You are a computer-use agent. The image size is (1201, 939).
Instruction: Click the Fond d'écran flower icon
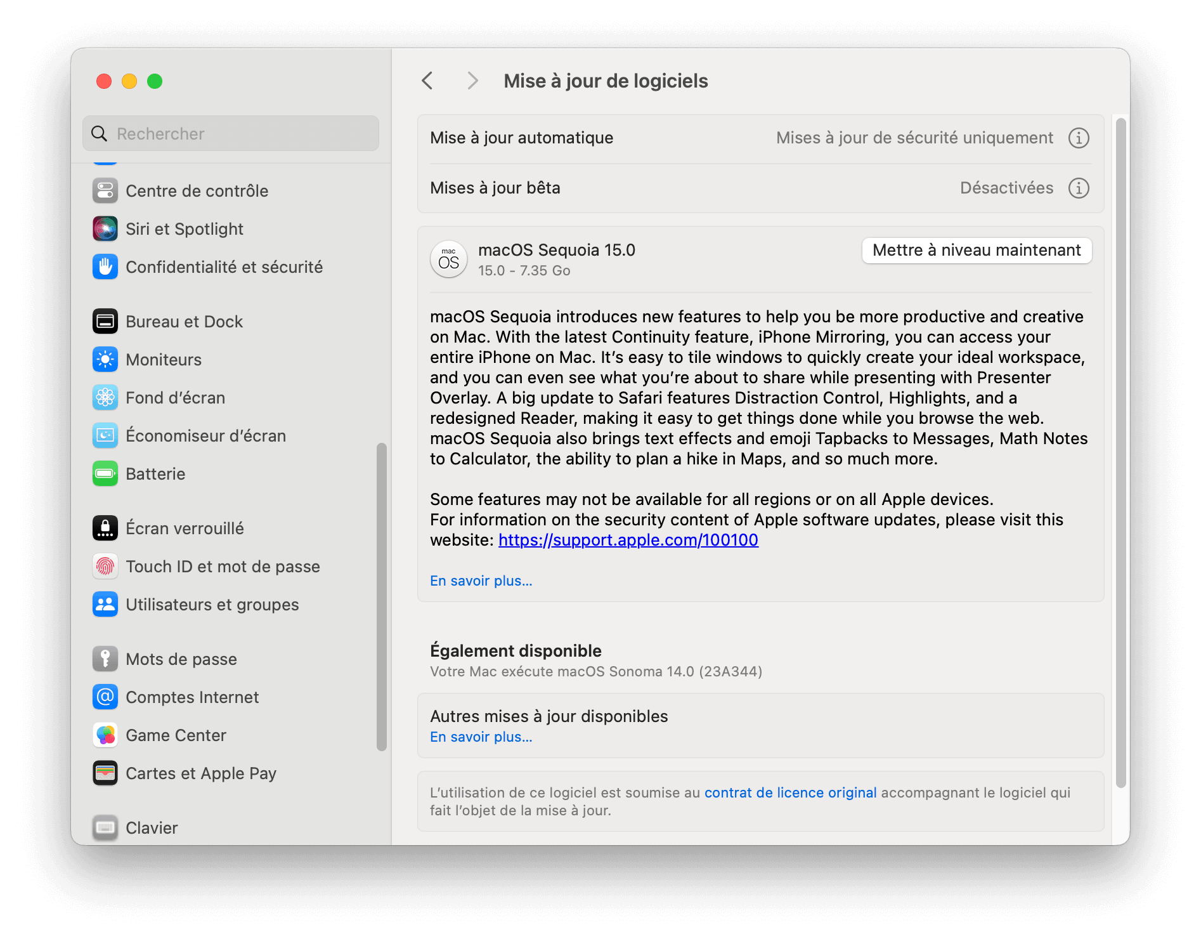(105, 398)
